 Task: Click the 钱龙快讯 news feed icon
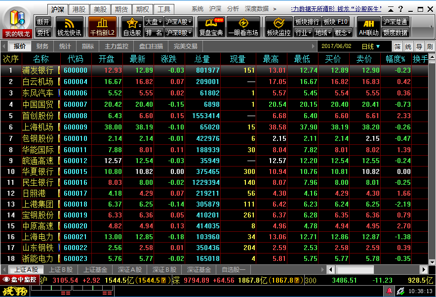click(69, 27)
